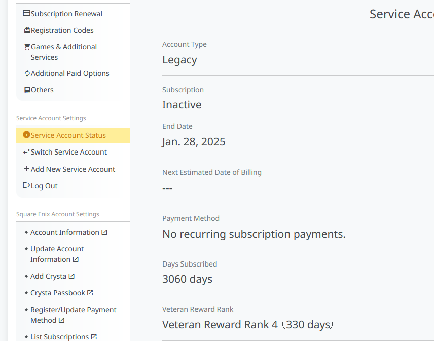Open Subscription Renewal menu item
434x341 pixels.
[x=66, y=14]
